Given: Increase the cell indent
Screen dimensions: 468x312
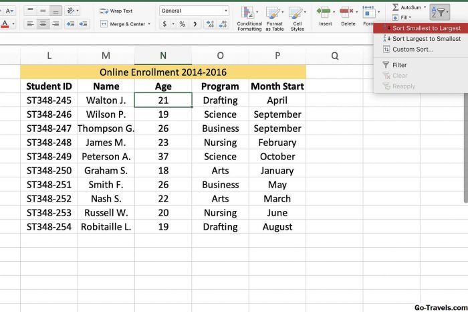Looking at the screenshot, I should tap(84, 23).
